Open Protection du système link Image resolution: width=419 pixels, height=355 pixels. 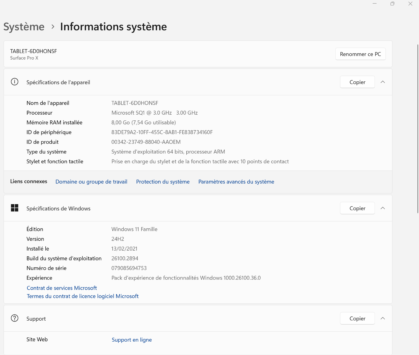163,182
